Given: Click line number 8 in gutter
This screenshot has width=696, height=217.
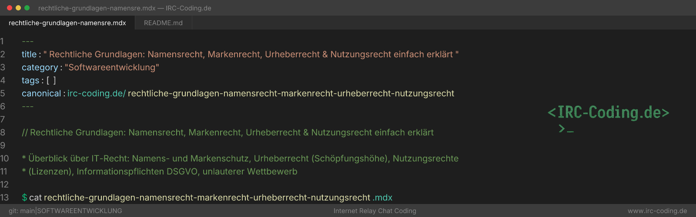Looking at the screenshot, I should pos(3,132).
